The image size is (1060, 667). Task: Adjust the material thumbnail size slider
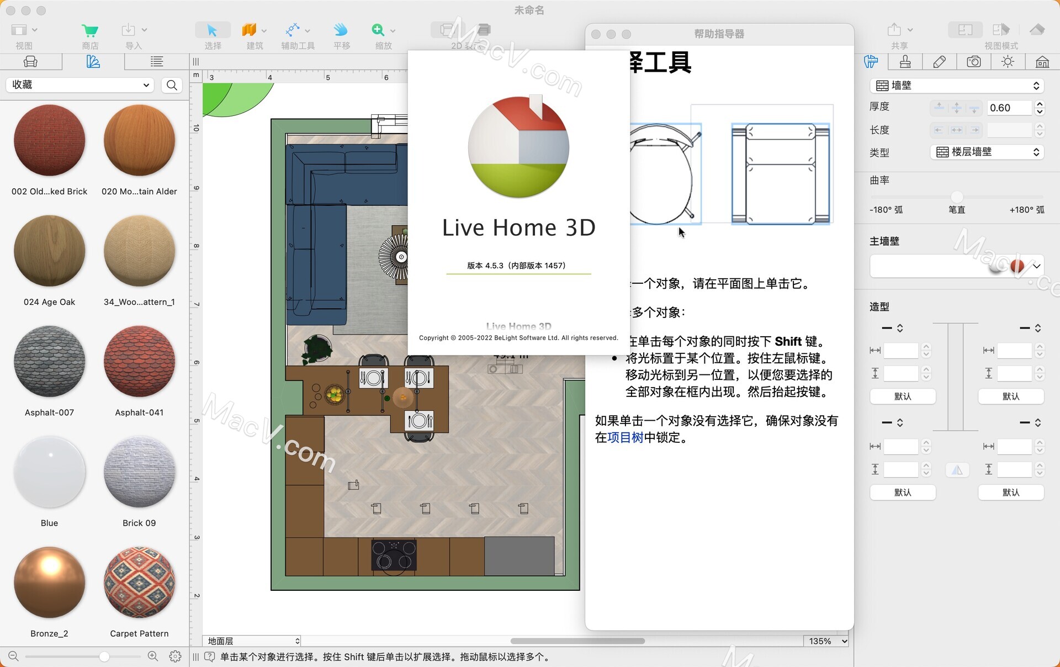83,657
